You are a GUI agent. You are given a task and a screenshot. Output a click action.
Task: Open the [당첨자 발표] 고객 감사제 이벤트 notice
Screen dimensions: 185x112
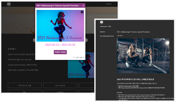23,70
